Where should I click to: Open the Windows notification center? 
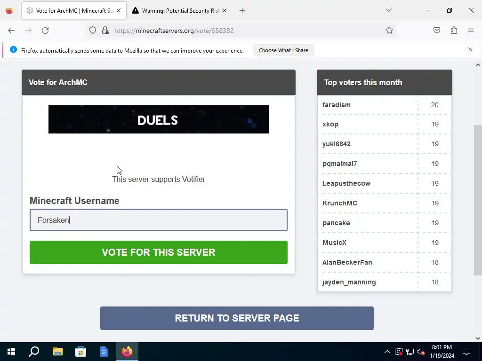[466, 352]
